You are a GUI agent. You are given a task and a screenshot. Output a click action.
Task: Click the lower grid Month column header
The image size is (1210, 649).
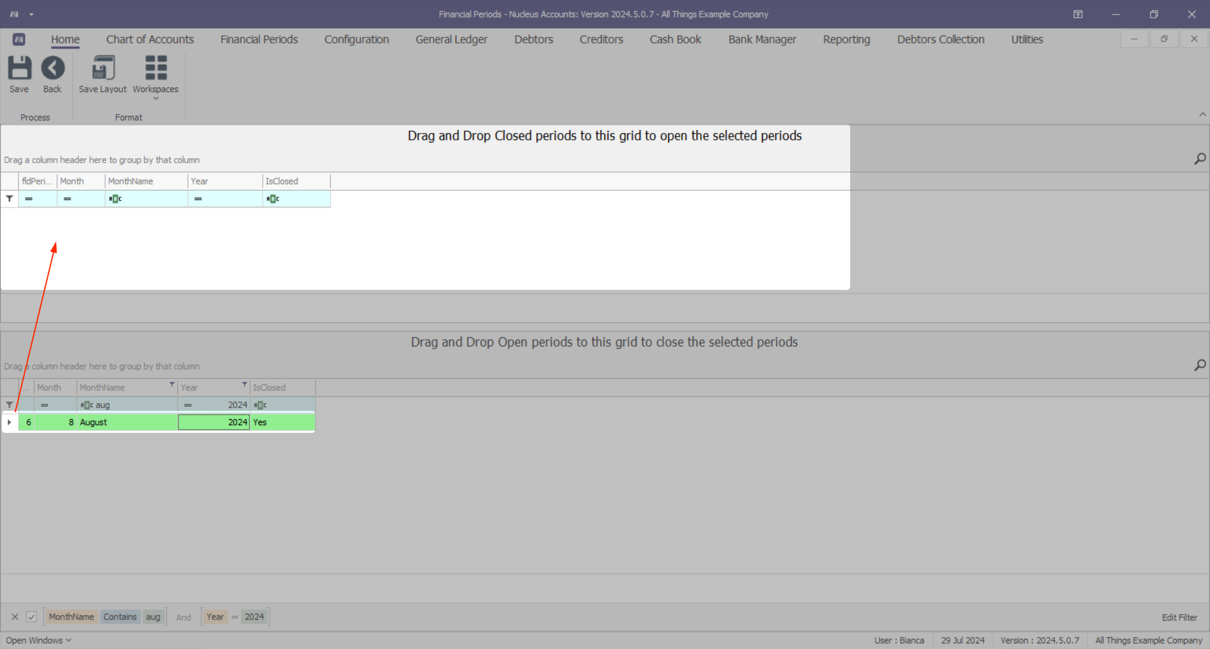tap(55, 388)
